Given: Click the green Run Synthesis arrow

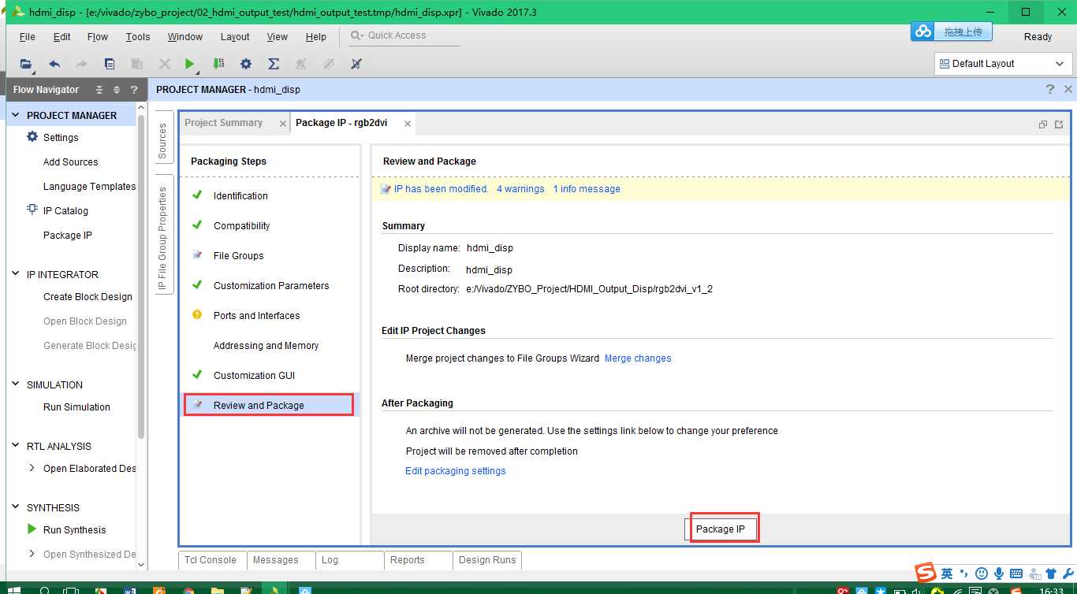Looking at the screenshot, I should click(32, 529).
